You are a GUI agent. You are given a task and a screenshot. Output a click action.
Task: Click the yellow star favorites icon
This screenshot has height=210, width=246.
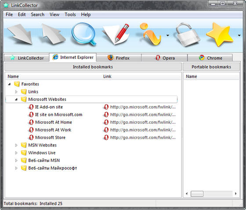pos(220,35)
